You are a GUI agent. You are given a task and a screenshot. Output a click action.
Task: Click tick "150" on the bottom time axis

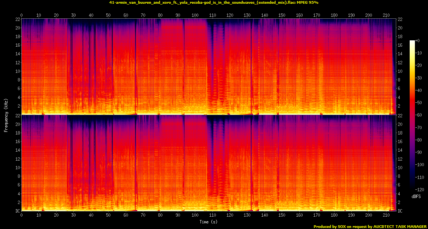(x=282, y=215)
